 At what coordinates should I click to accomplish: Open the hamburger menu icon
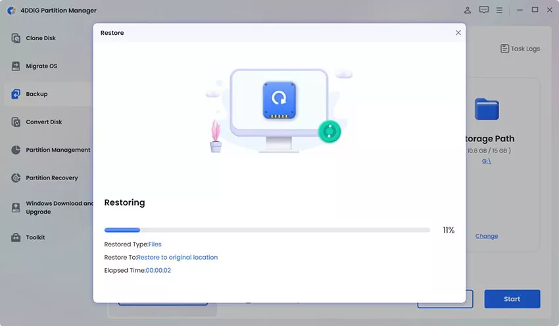[x=499, y=11]
